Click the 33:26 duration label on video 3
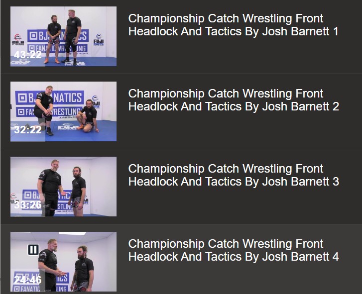362x294 pixels. [28, 204]
